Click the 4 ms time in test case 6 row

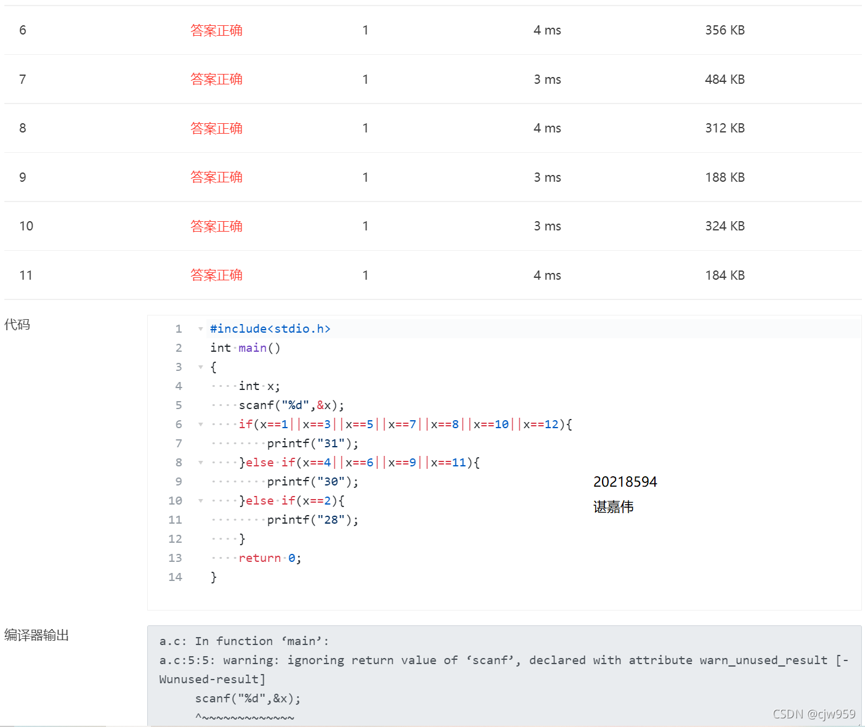[x=547, y=30]
